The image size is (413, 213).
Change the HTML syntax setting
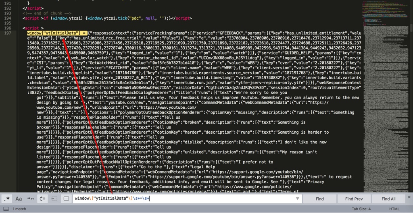[394, 209]
